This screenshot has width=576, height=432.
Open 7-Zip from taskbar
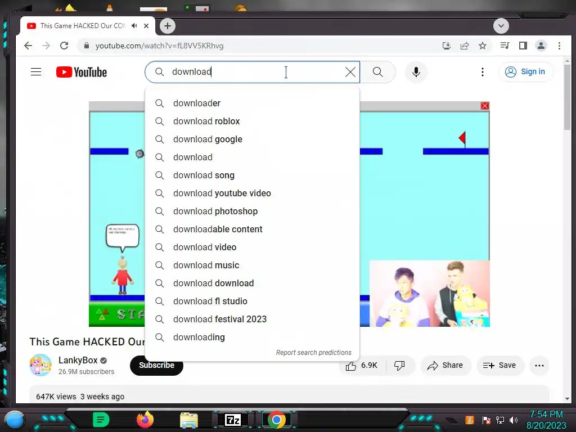coord(232,420)
